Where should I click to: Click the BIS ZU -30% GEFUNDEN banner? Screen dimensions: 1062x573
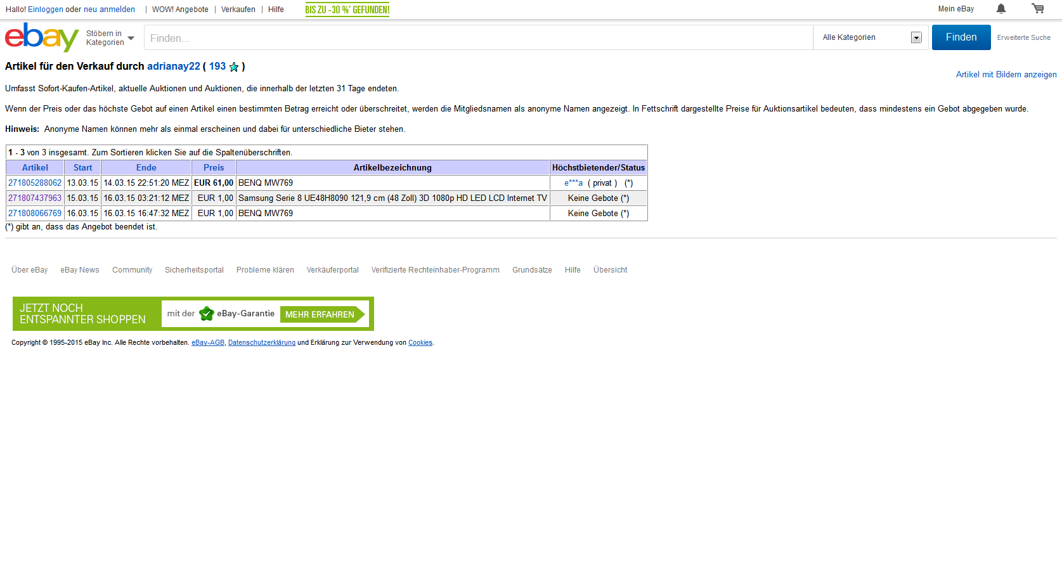pos(347,10)
